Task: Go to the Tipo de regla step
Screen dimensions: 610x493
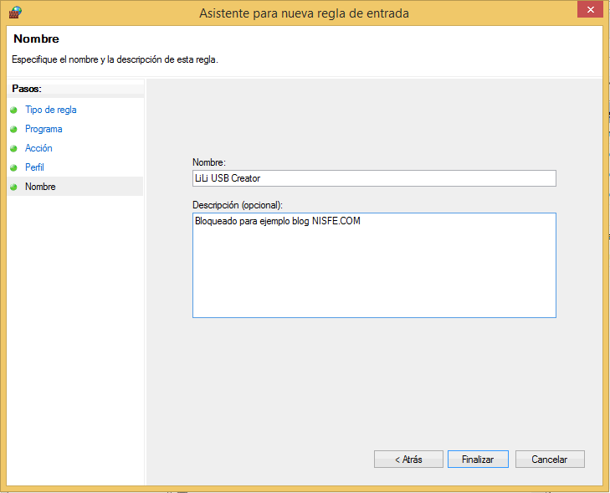Action: pos(50,110)
